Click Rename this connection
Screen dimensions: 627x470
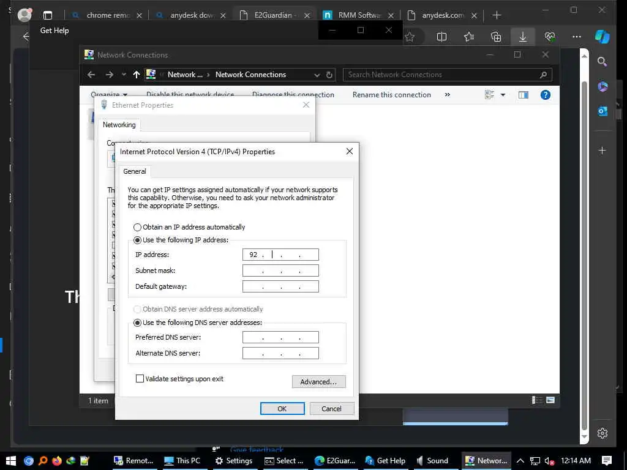coord(391,95)
